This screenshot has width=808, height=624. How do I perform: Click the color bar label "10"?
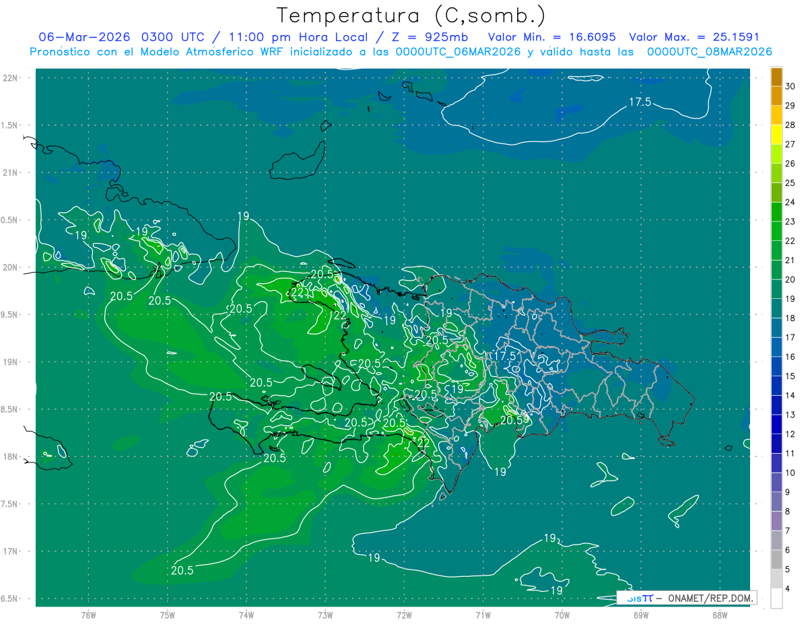tap(790, 473)
